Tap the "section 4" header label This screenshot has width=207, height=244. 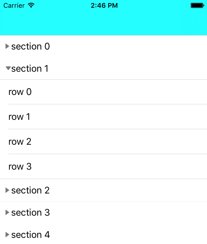[x=30, y=235]
